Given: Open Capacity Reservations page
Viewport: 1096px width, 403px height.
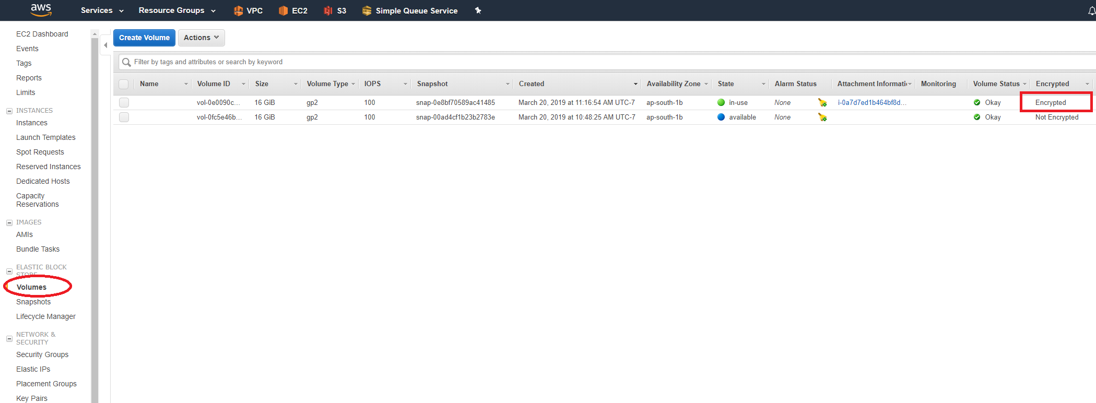Looking at the screenshot, I should (x=38, y=200).
